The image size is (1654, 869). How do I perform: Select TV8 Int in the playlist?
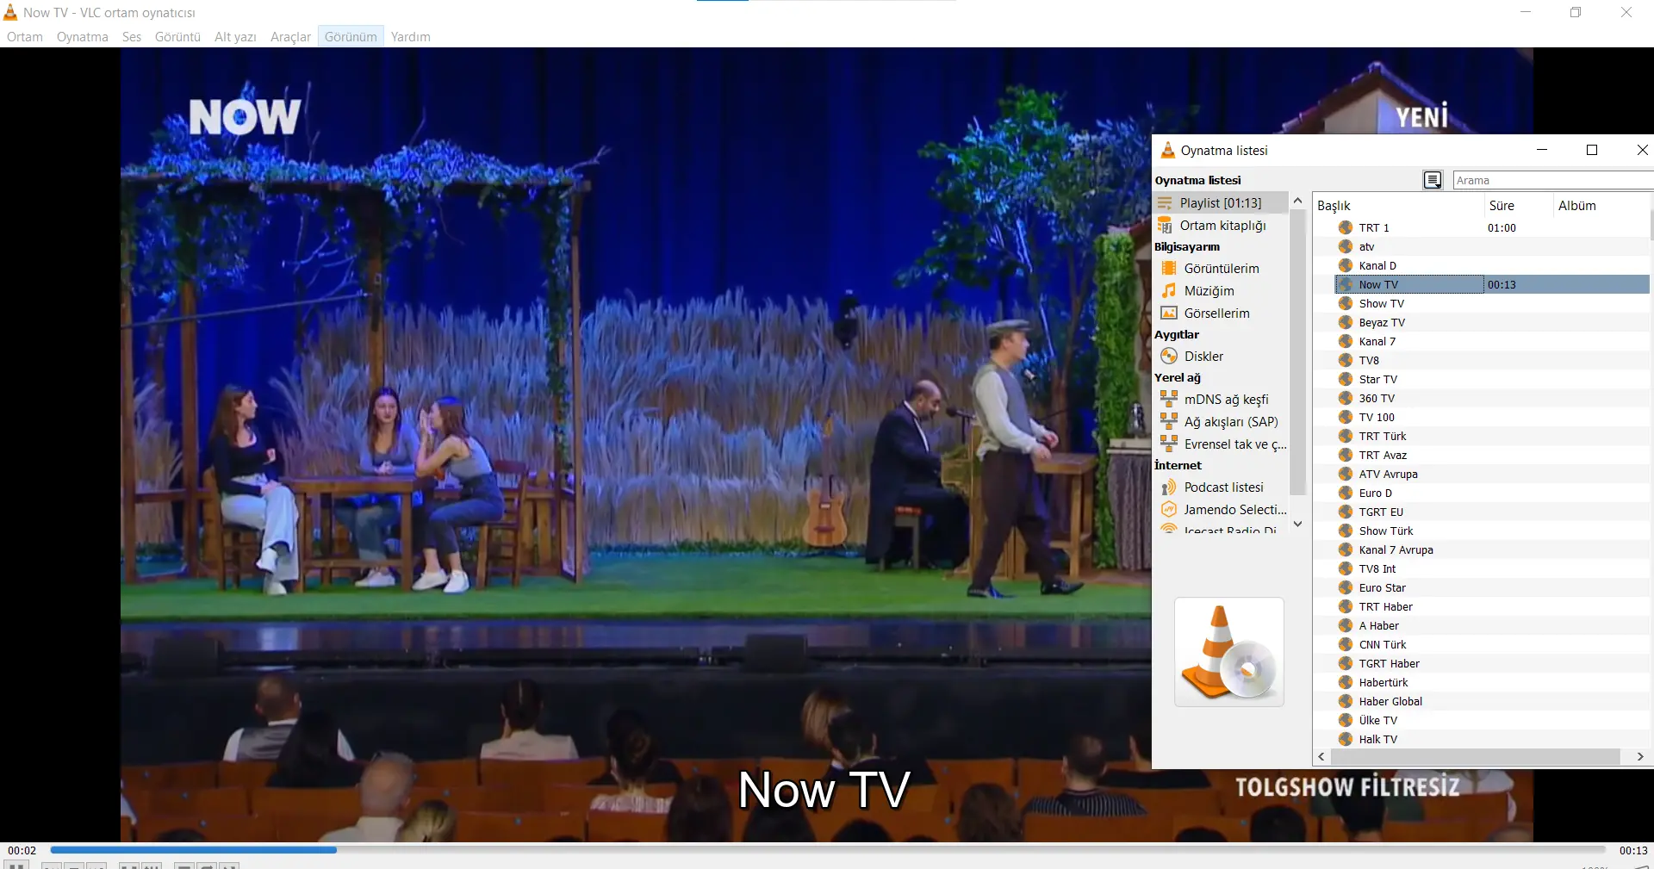1492,568
